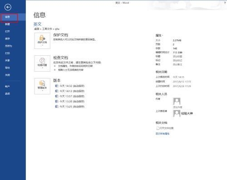The image size is (227, 180).
Task: Open the 今天 13:25 (自动保存) version
Action: pos(72,107)
